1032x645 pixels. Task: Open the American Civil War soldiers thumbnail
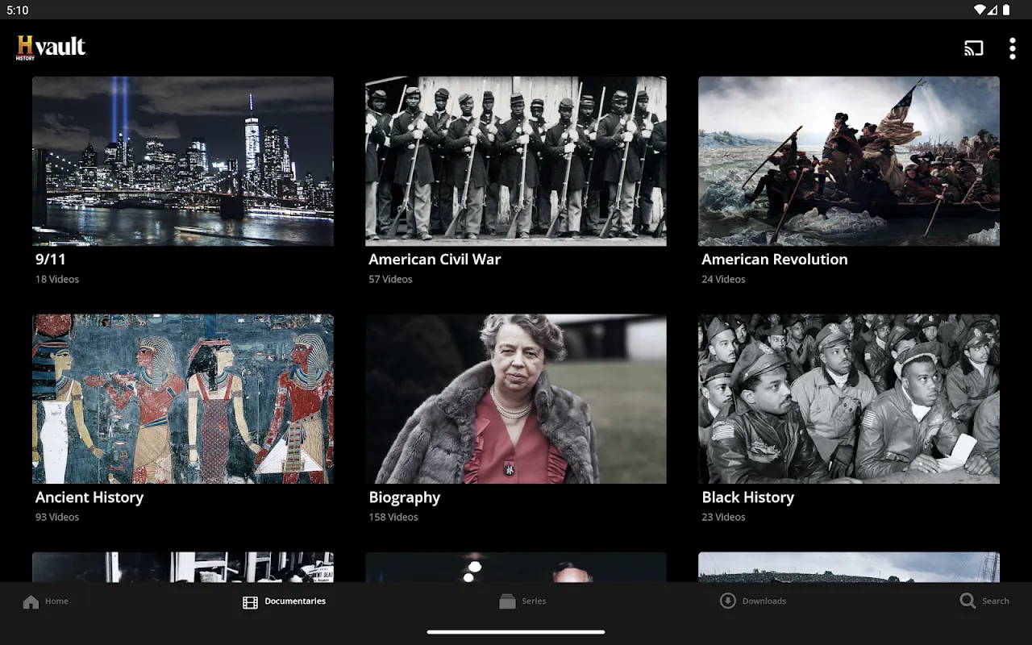click(516, 161)
